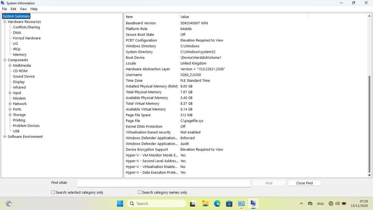373x210 pixels.
Task: Open the ENG language switcher
Action: (x=320, y=204)
